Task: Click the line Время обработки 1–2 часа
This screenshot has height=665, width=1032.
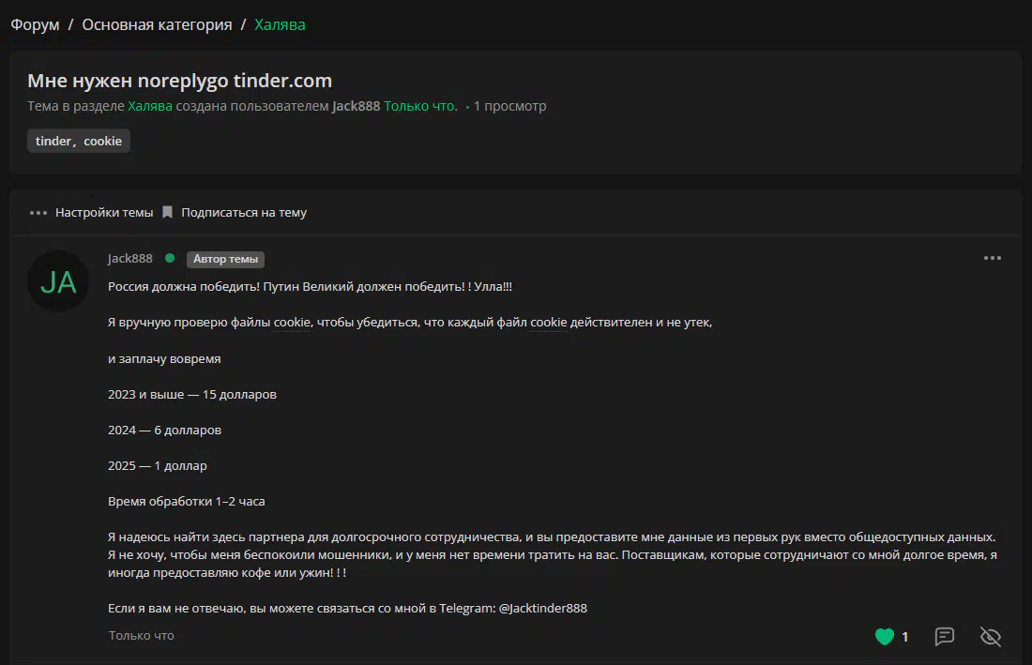Action: [x=187, y=501]
